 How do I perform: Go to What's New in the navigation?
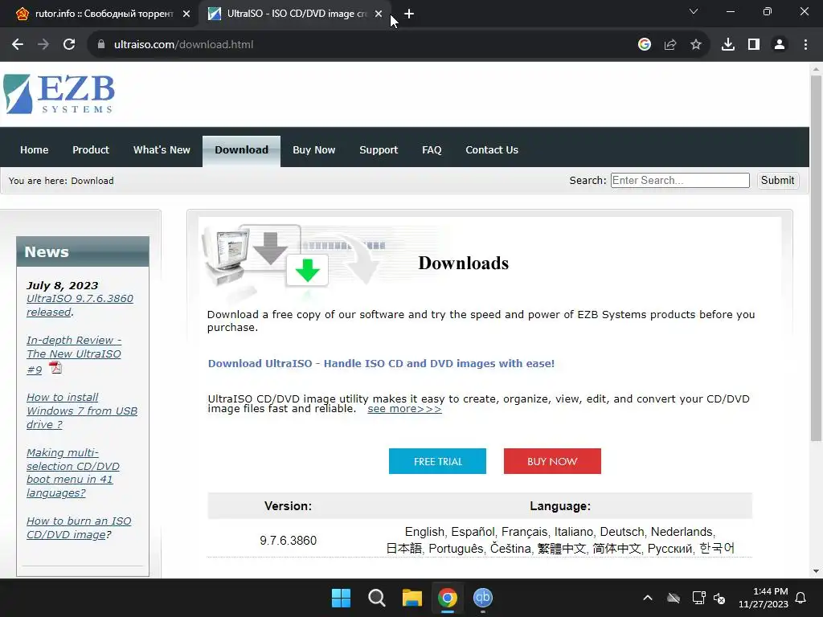(x=162, y=150)
